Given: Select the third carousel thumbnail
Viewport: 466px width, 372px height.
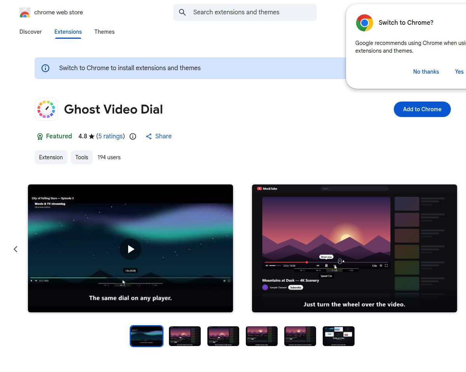Looking at the screenshot, I should (223, 336).
